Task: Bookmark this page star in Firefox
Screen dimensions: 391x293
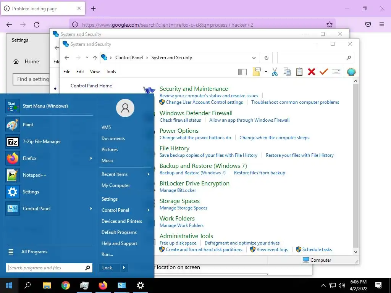Action: pos(330,24)
